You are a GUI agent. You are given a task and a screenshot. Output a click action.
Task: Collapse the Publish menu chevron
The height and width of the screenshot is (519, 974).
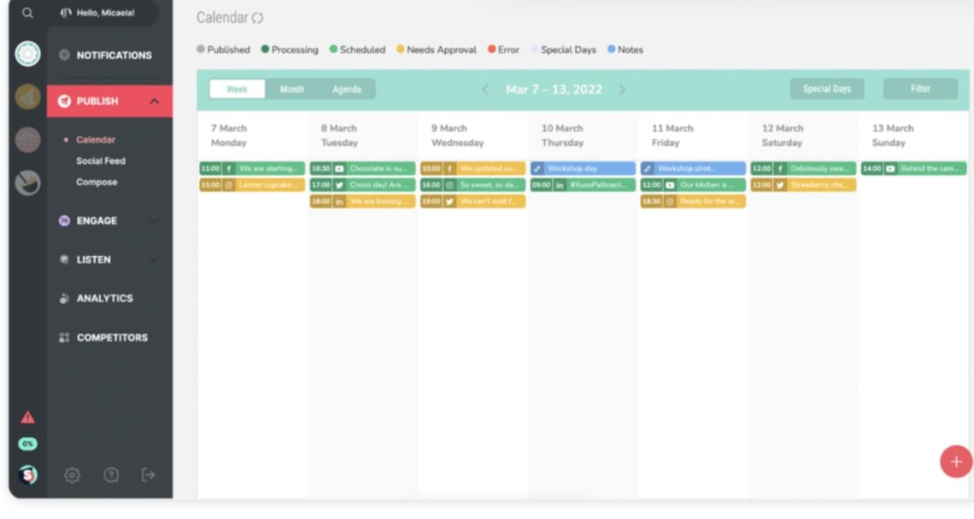click(154, 102)
